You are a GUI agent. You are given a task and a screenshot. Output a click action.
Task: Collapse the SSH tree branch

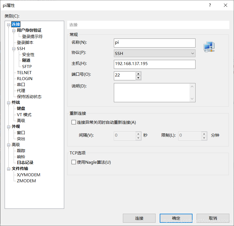pyautogui.click(x=14, y=48)
